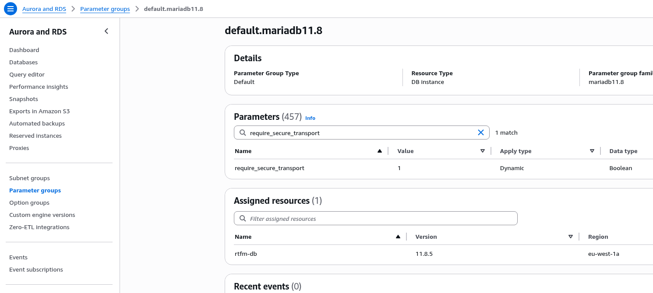Open Databases in the sidebar
Screen dimensions: 653x293
click(23, 62)
